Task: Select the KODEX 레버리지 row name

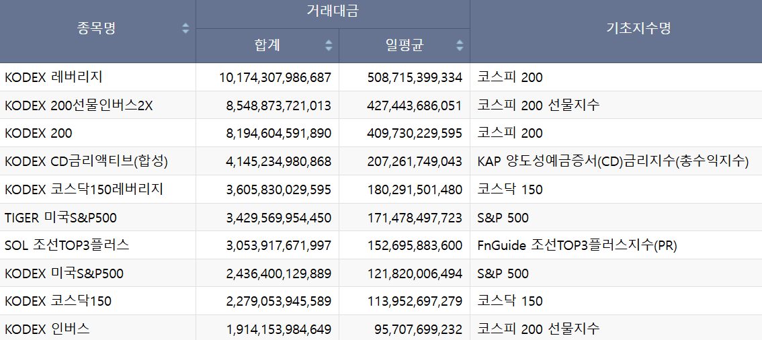Action: pos(54,77)
